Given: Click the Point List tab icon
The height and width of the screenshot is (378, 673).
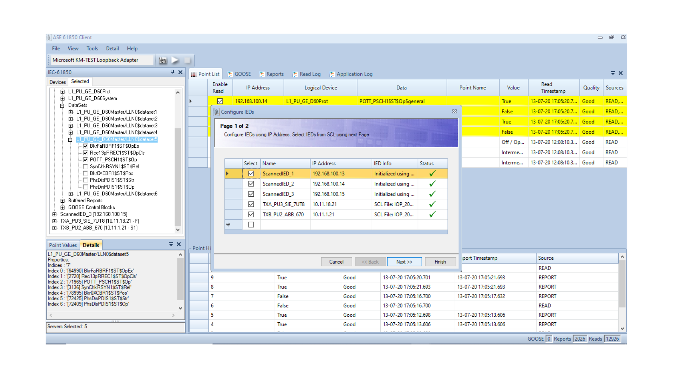Looking at the screenshot, I should pyautogui.click(x=193, y=74).
